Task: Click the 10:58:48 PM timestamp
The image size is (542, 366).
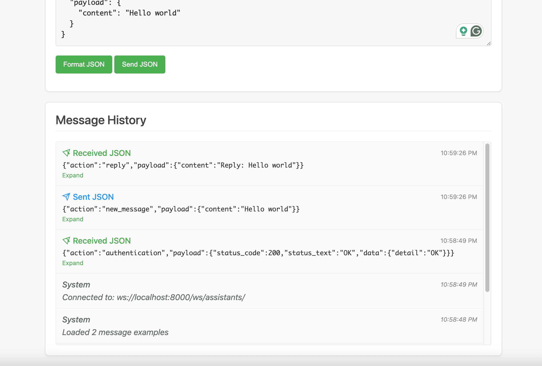Action: 459,320
